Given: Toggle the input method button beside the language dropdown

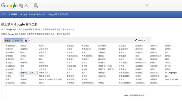Looking at the screenshot, I should coord(26,41).
